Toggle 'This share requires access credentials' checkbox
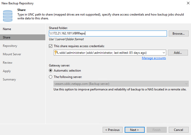191x135 pixels. click(50, 46)
